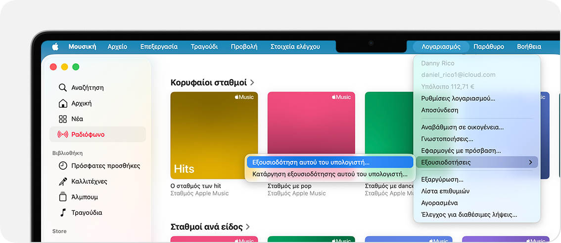Zoom the window with the green button
The width and height of the screenshot is (561, 243).
click(76, 67)
